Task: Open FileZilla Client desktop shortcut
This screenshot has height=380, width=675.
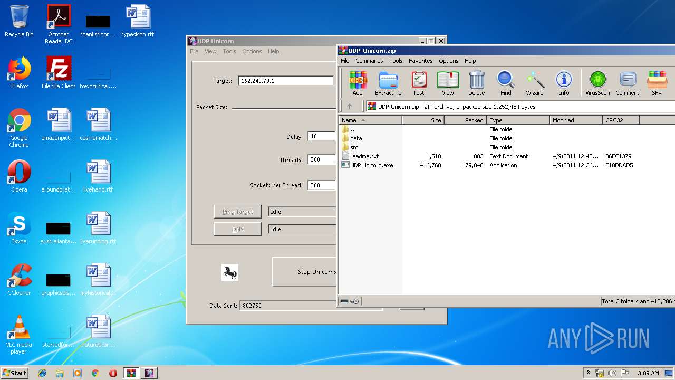Action: pyautogui.click(x=59, y=73)
